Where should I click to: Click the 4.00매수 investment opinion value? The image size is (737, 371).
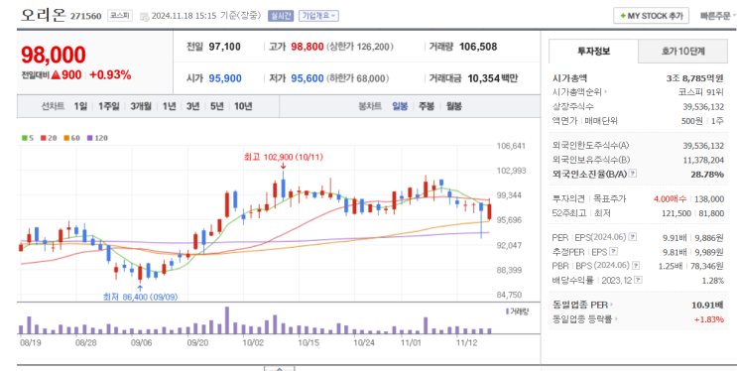pyautogui.click(x=670, y=199)
